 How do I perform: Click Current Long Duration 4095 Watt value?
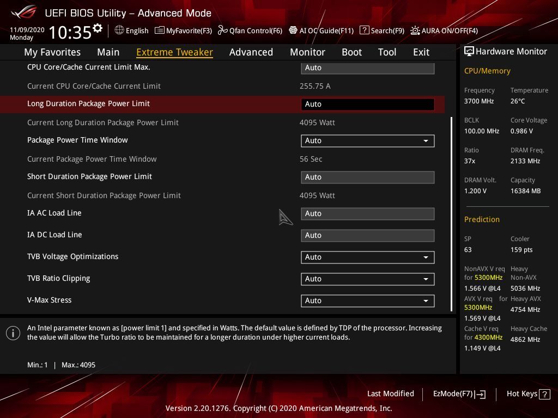pos(317,122)
